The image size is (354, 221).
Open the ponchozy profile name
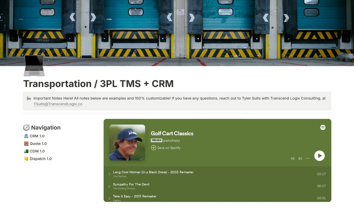point(172,140)
